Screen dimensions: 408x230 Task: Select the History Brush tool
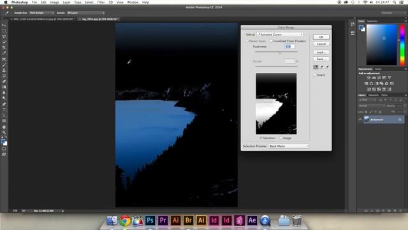[4, 76]
